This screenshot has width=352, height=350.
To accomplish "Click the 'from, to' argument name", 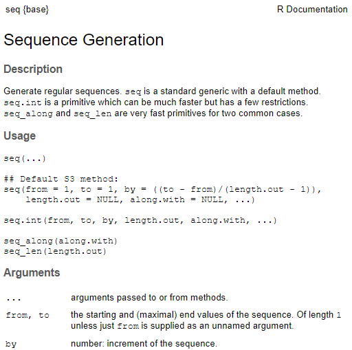I will tap(27, 315).
